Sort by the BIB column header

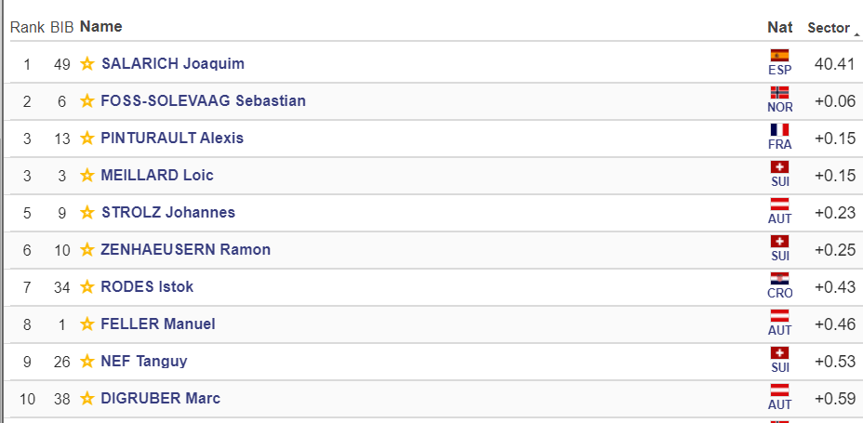coord(62,27)
